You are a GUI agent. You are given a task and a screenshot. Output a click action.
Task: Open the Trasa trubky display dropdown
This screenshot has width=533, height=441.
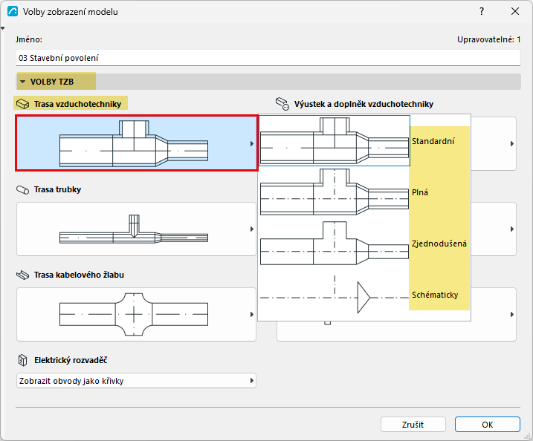pos(136,229)
